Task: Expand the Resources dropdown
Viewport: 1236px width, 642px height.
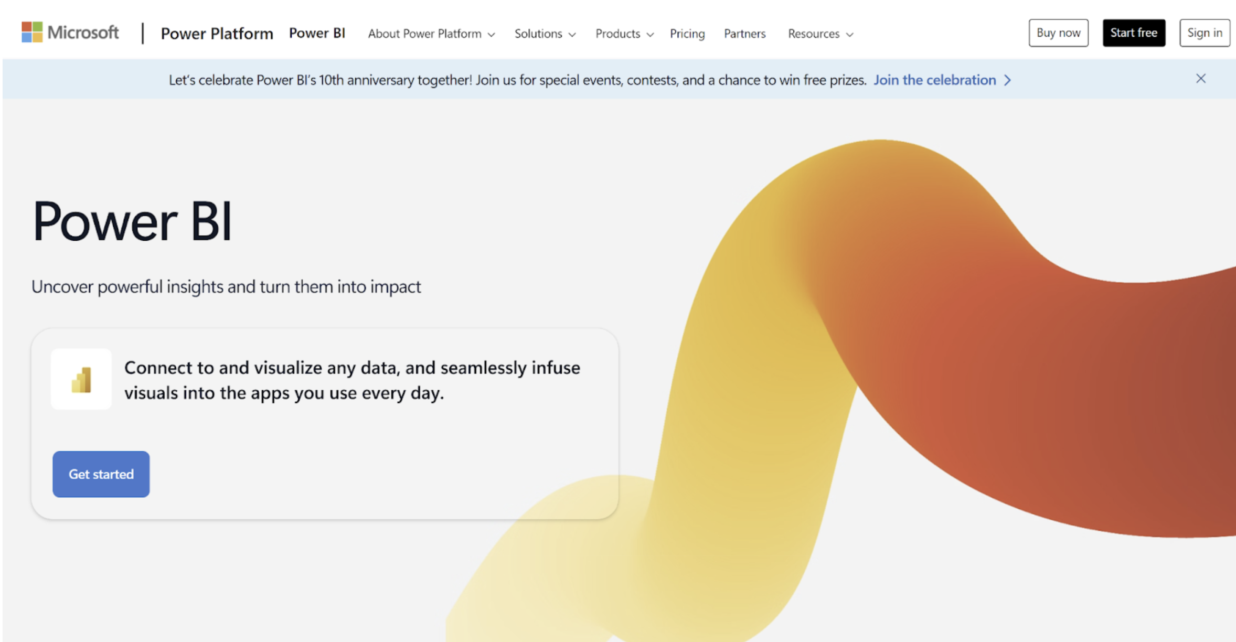Action: 821,34
